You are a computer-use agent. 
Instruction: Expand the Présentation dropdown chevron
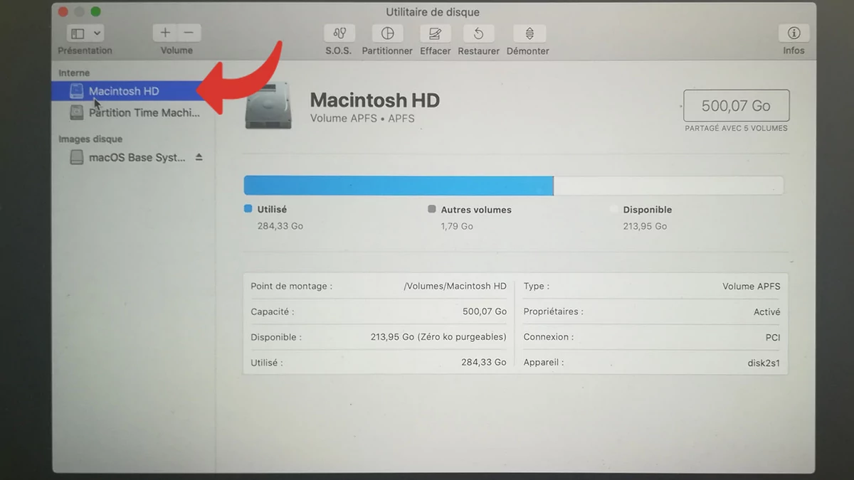[97, 33]
